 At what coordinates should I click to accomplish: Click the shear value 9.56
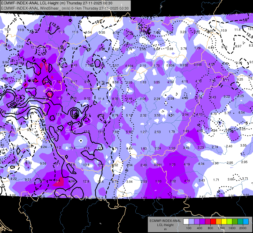click(x=43, y=163)
